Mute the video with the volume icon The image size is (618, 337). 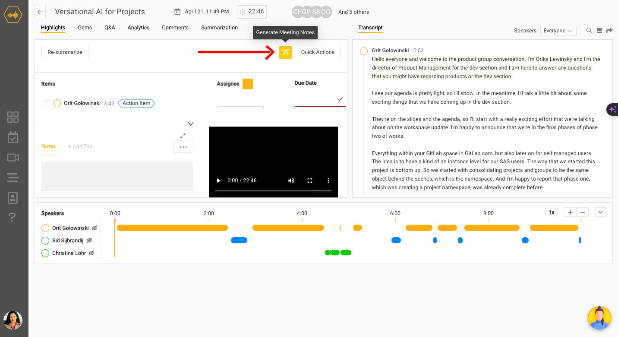click(291, 181)
